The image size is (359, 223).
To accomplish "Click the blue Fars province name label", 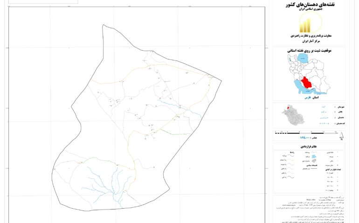I will pyautogui.click(x=306, y=98).
